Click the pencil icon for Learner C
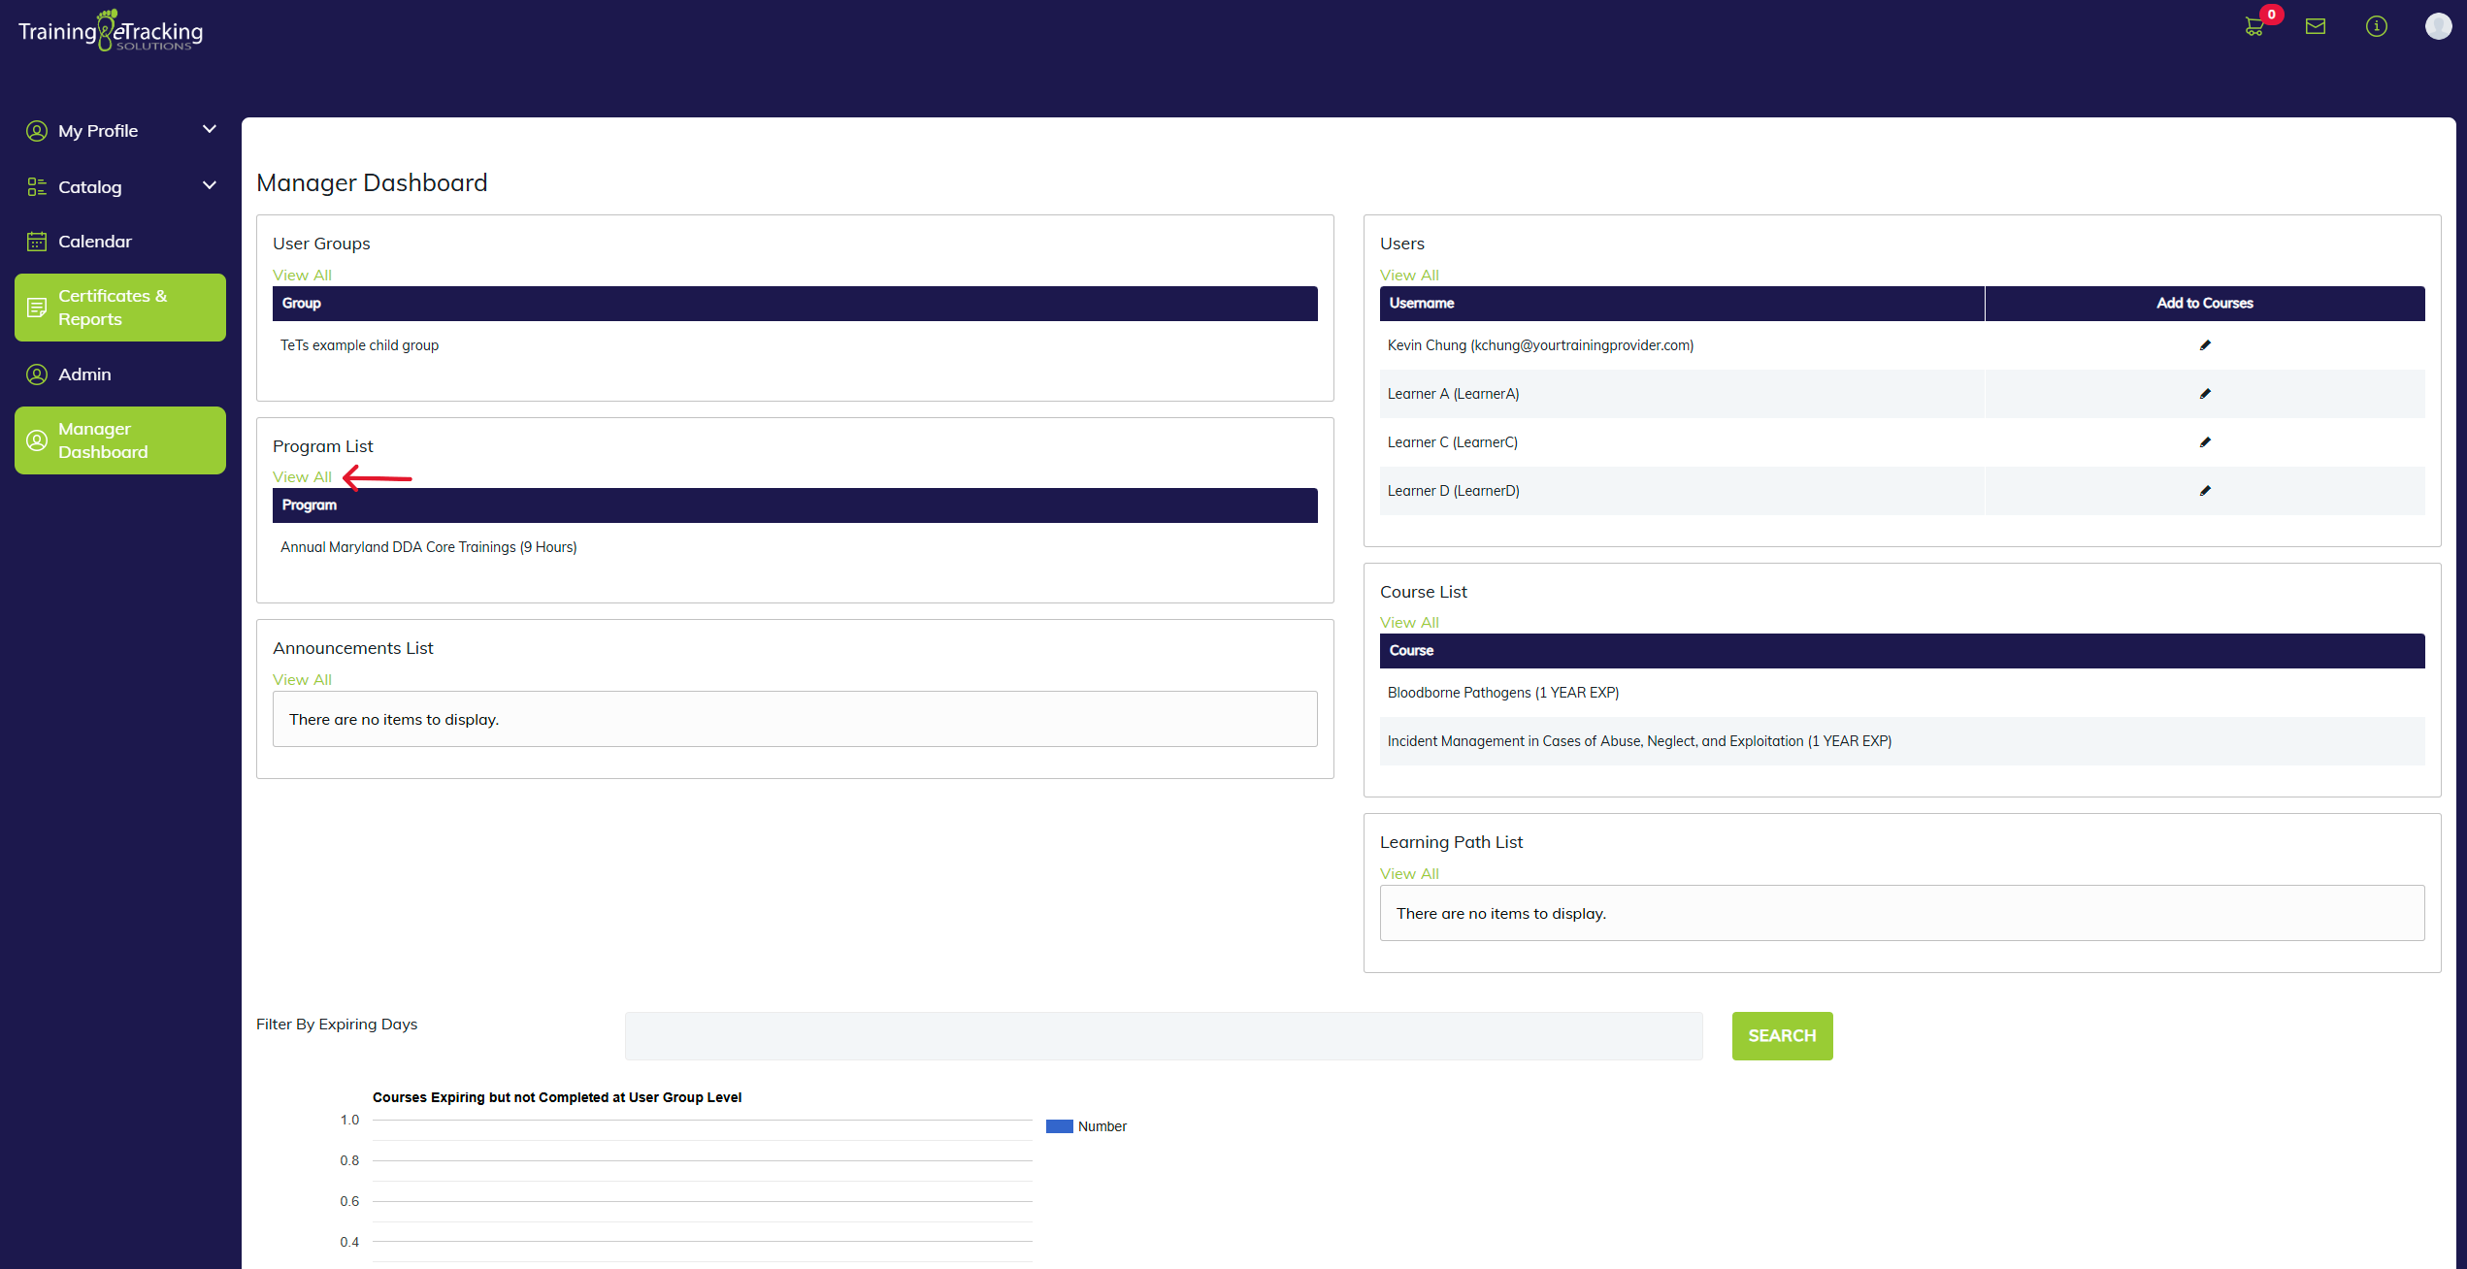 pyautogui.click(x=2205, y=442)
